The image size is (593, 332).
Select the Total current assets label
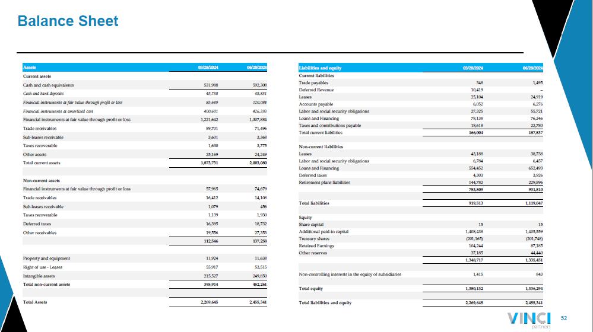point(42,163)
